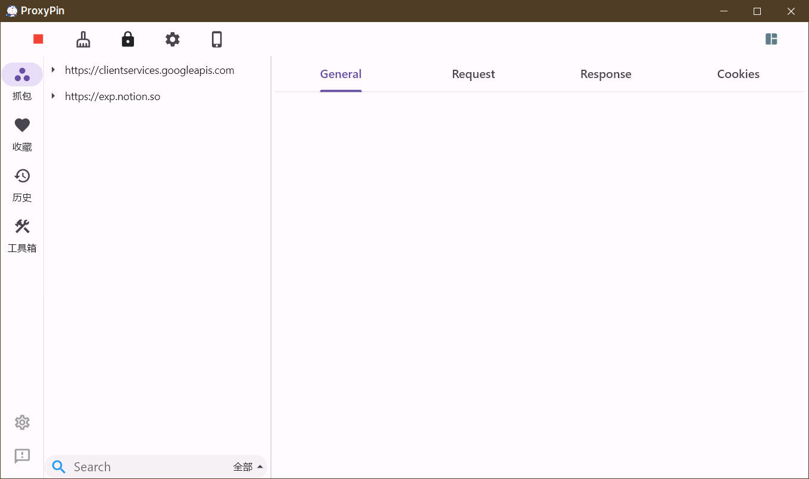Open 收藏 favorites in the sidebar
Screen dimensions: 809x479
coord(22,133)
